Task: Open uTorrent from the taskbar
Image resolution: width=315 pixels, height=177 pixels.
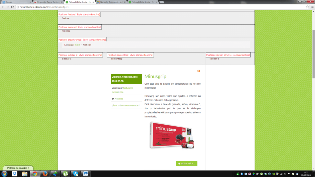Action: coord(66,174)
